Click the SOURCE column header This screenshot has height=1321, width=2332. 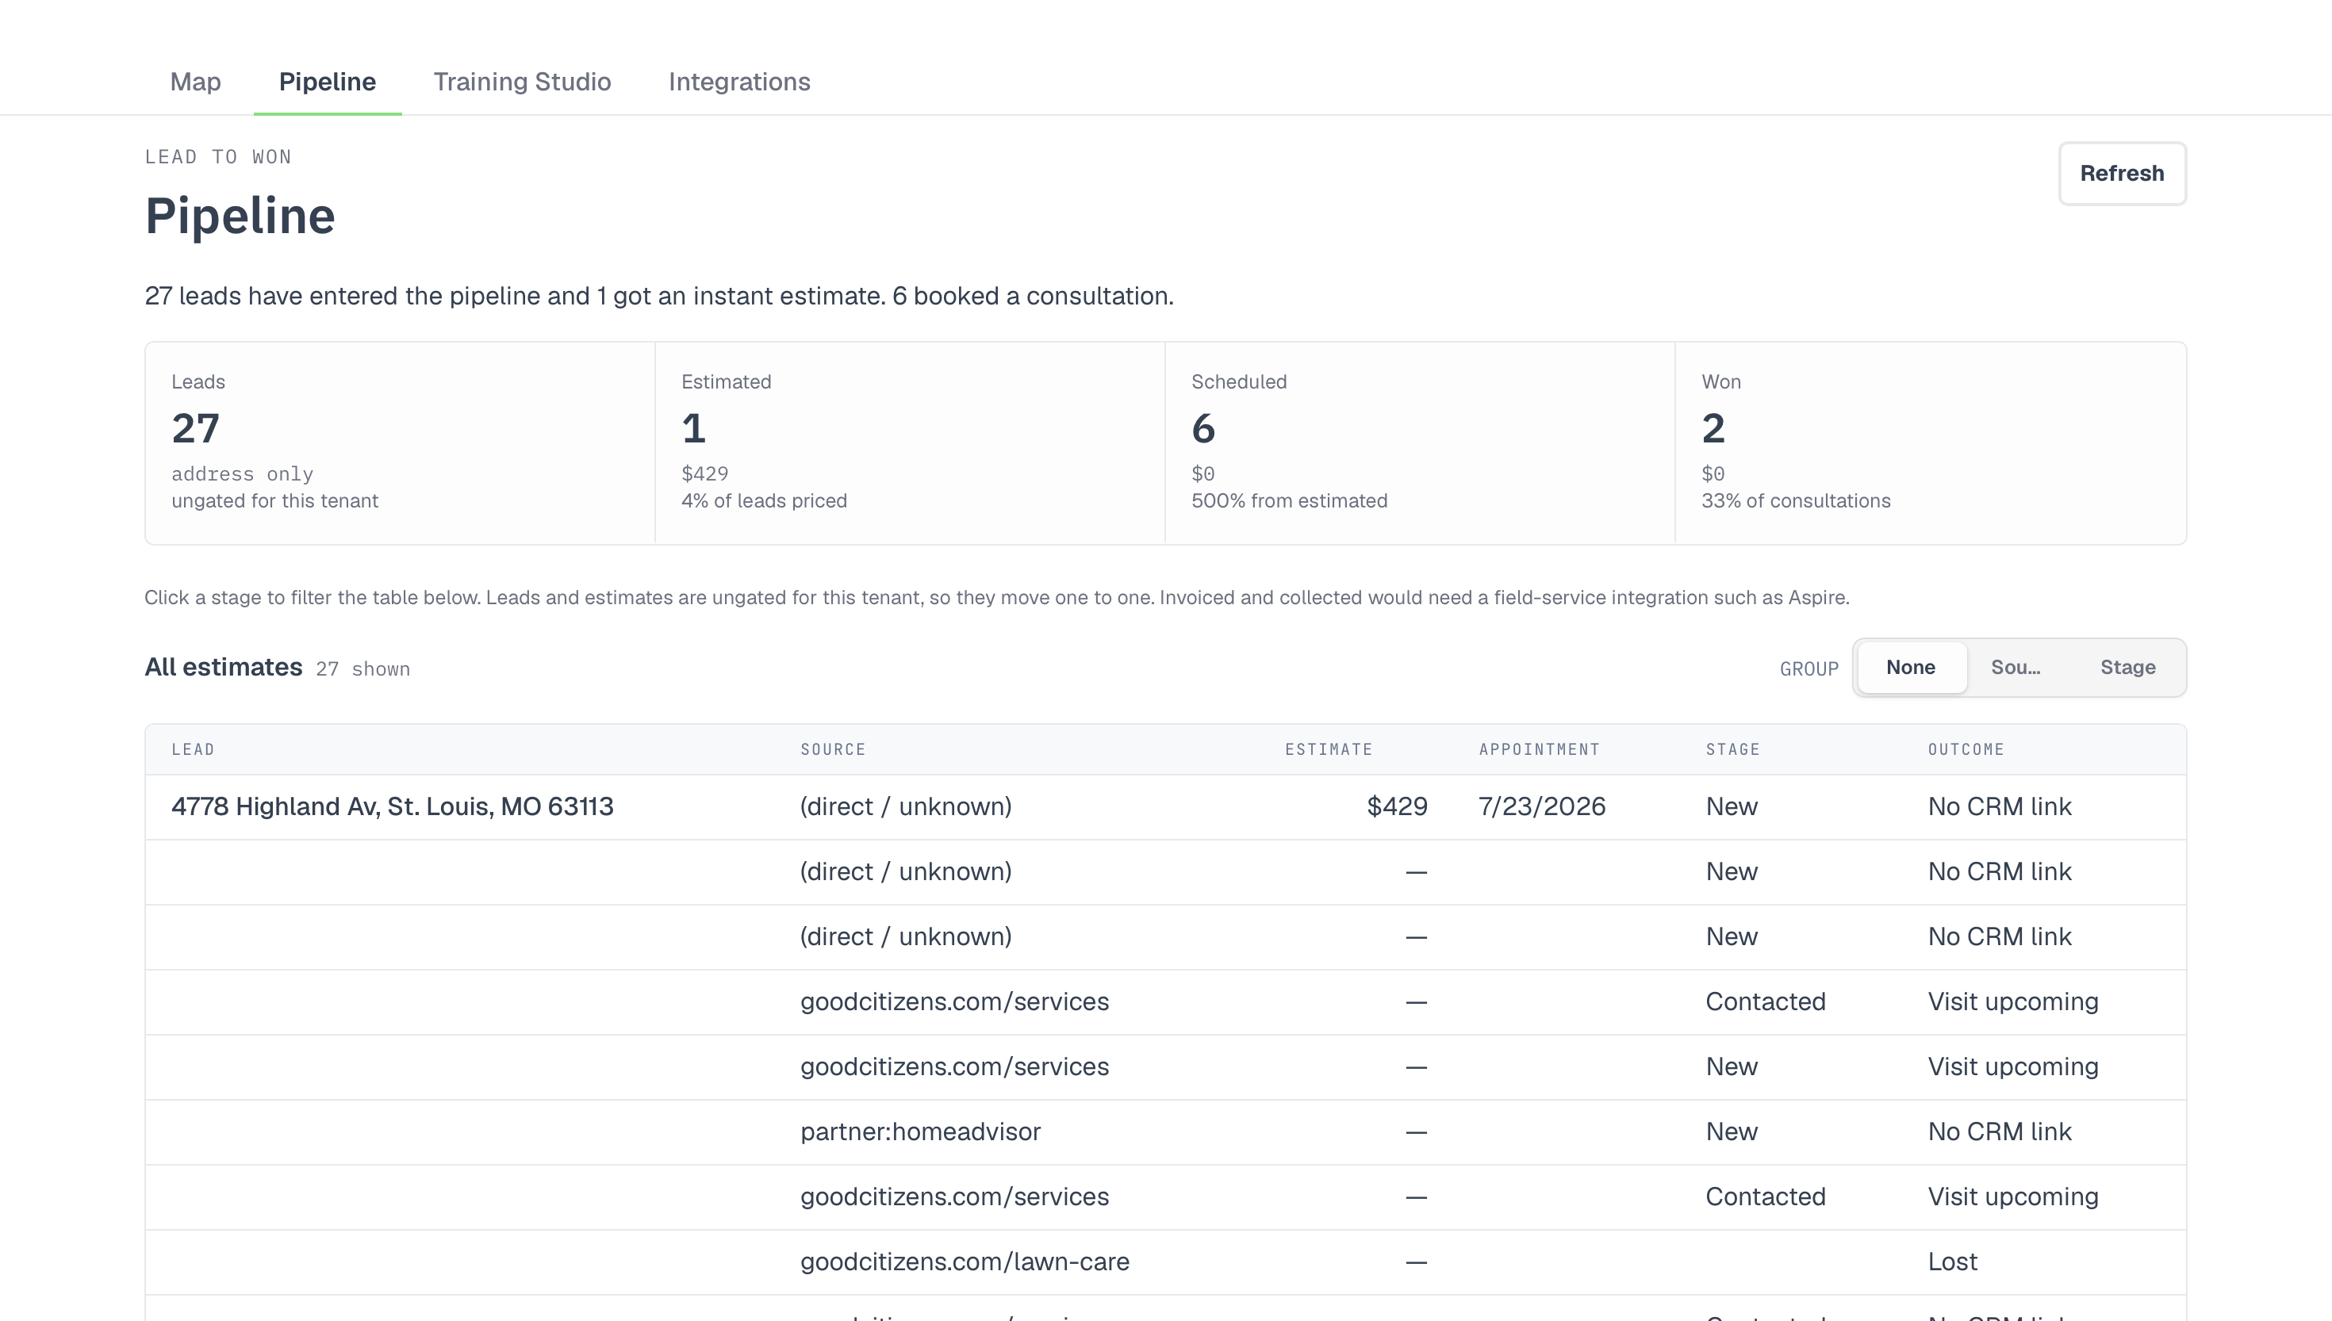coord(832,749)
